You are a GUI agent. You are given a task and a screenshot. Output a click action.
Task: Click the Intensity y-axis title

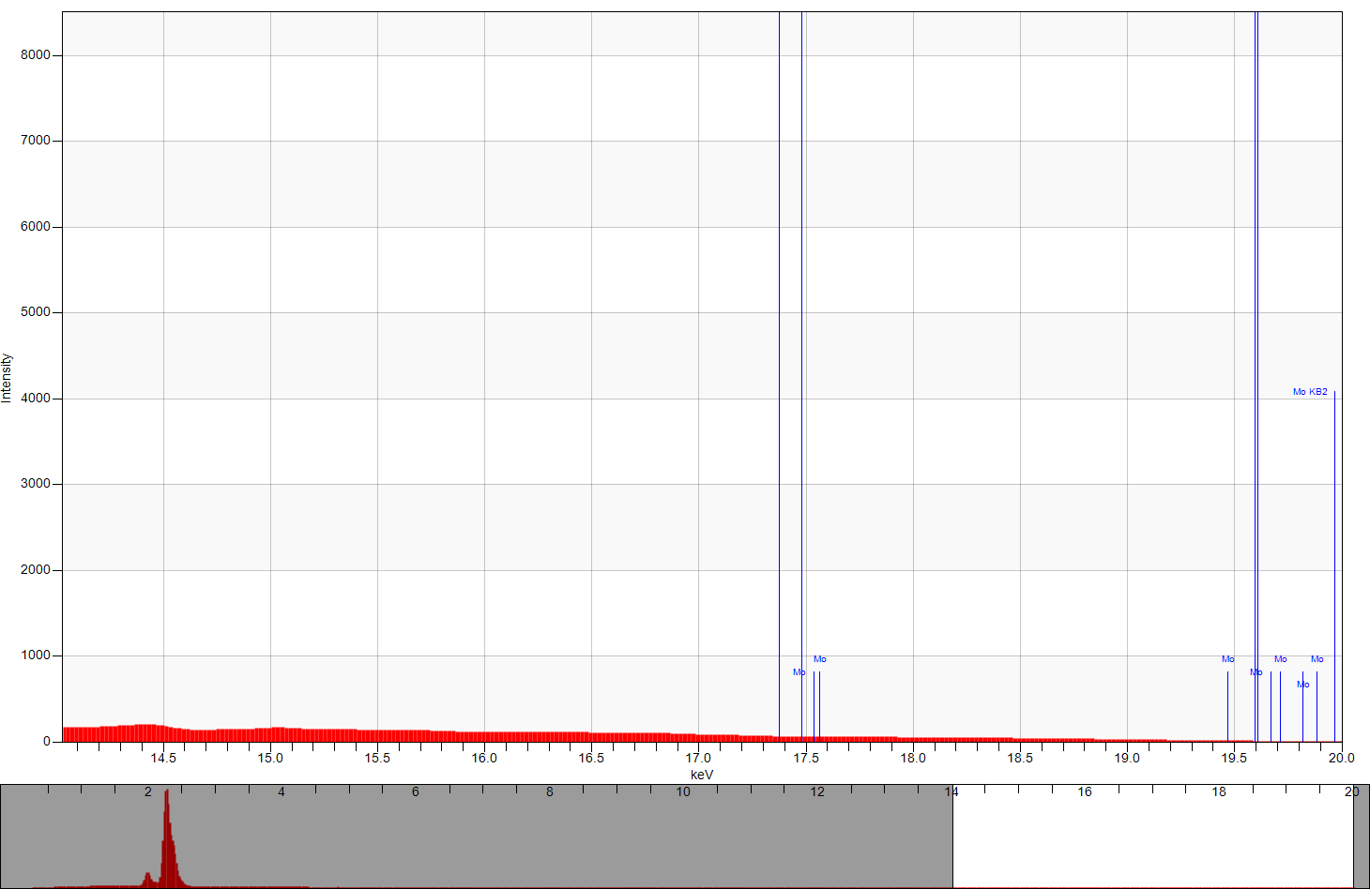click(x=8, y=378)
